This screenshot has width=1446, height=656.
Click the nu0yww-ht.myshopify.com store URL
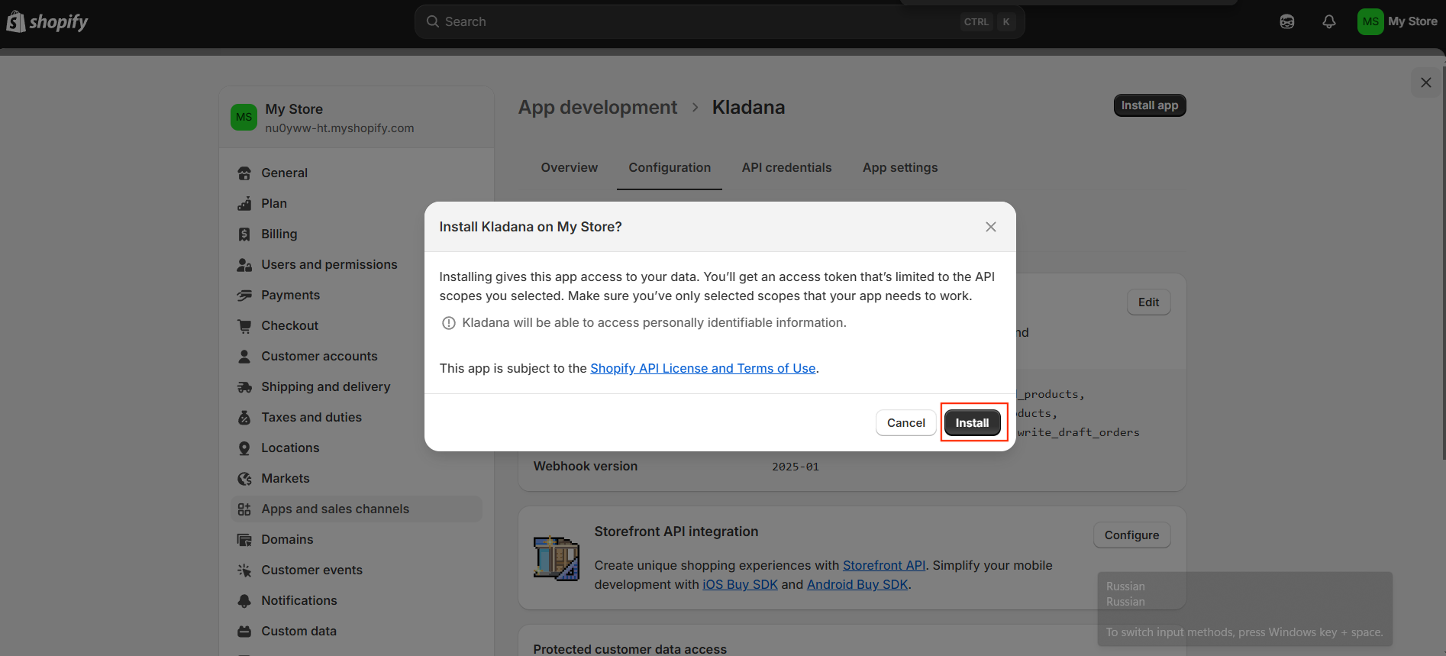pos(340,128)
